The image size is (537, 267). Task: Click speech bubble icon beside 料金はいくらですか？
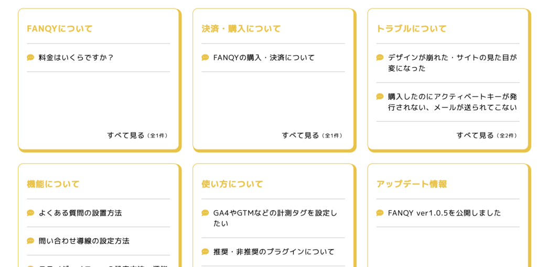coord(30,58)
